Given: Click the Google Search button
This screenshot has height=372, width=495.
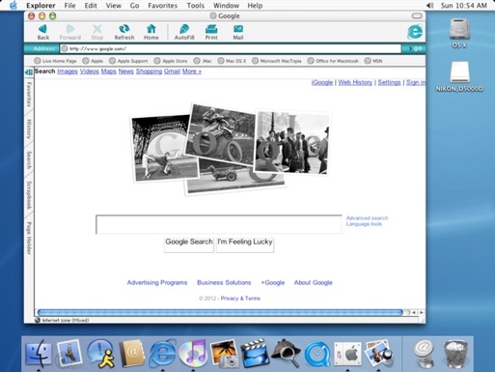Looking at the screenshot, I should [x=189, y=244].
